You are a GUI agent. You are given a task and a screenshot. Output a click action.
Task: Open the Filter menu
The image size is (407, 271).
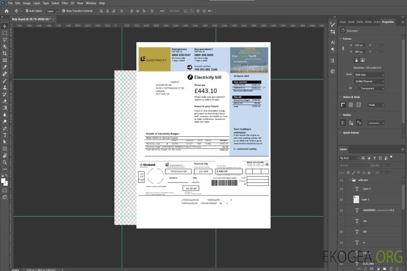click(x=65, y=3)
